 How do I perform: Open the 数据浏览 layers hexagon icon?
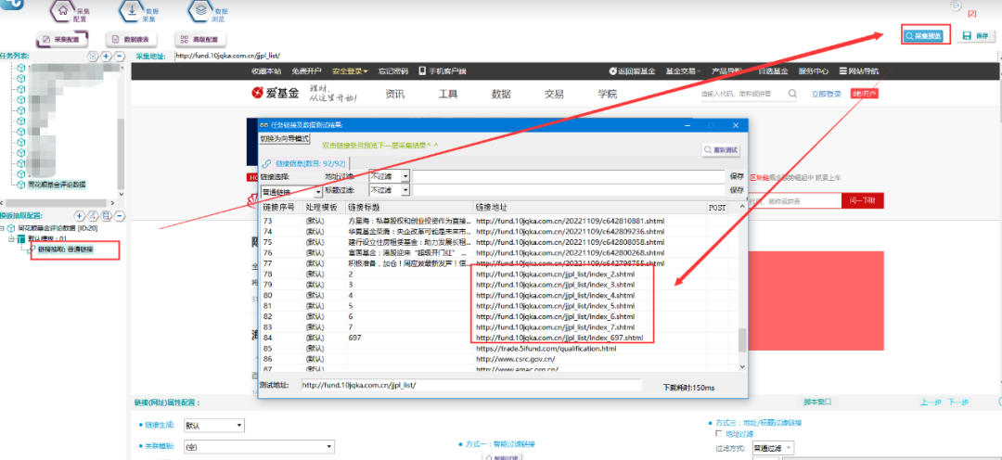click(200, 11)
